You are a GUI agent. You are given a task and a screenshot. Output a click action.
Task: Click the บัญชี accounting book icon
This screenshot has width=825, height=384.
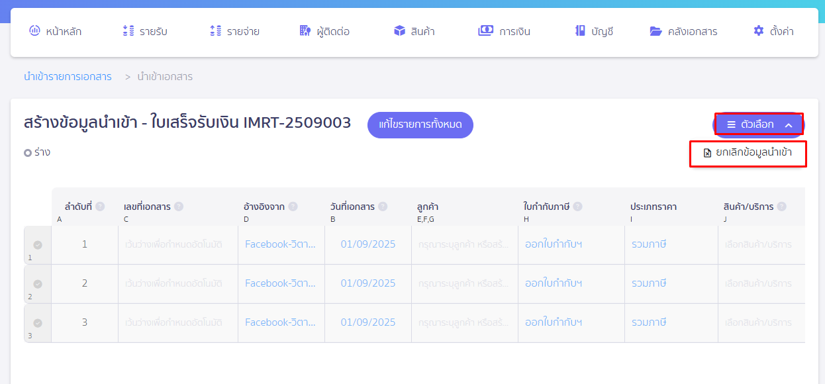click(x=580, y=30)
